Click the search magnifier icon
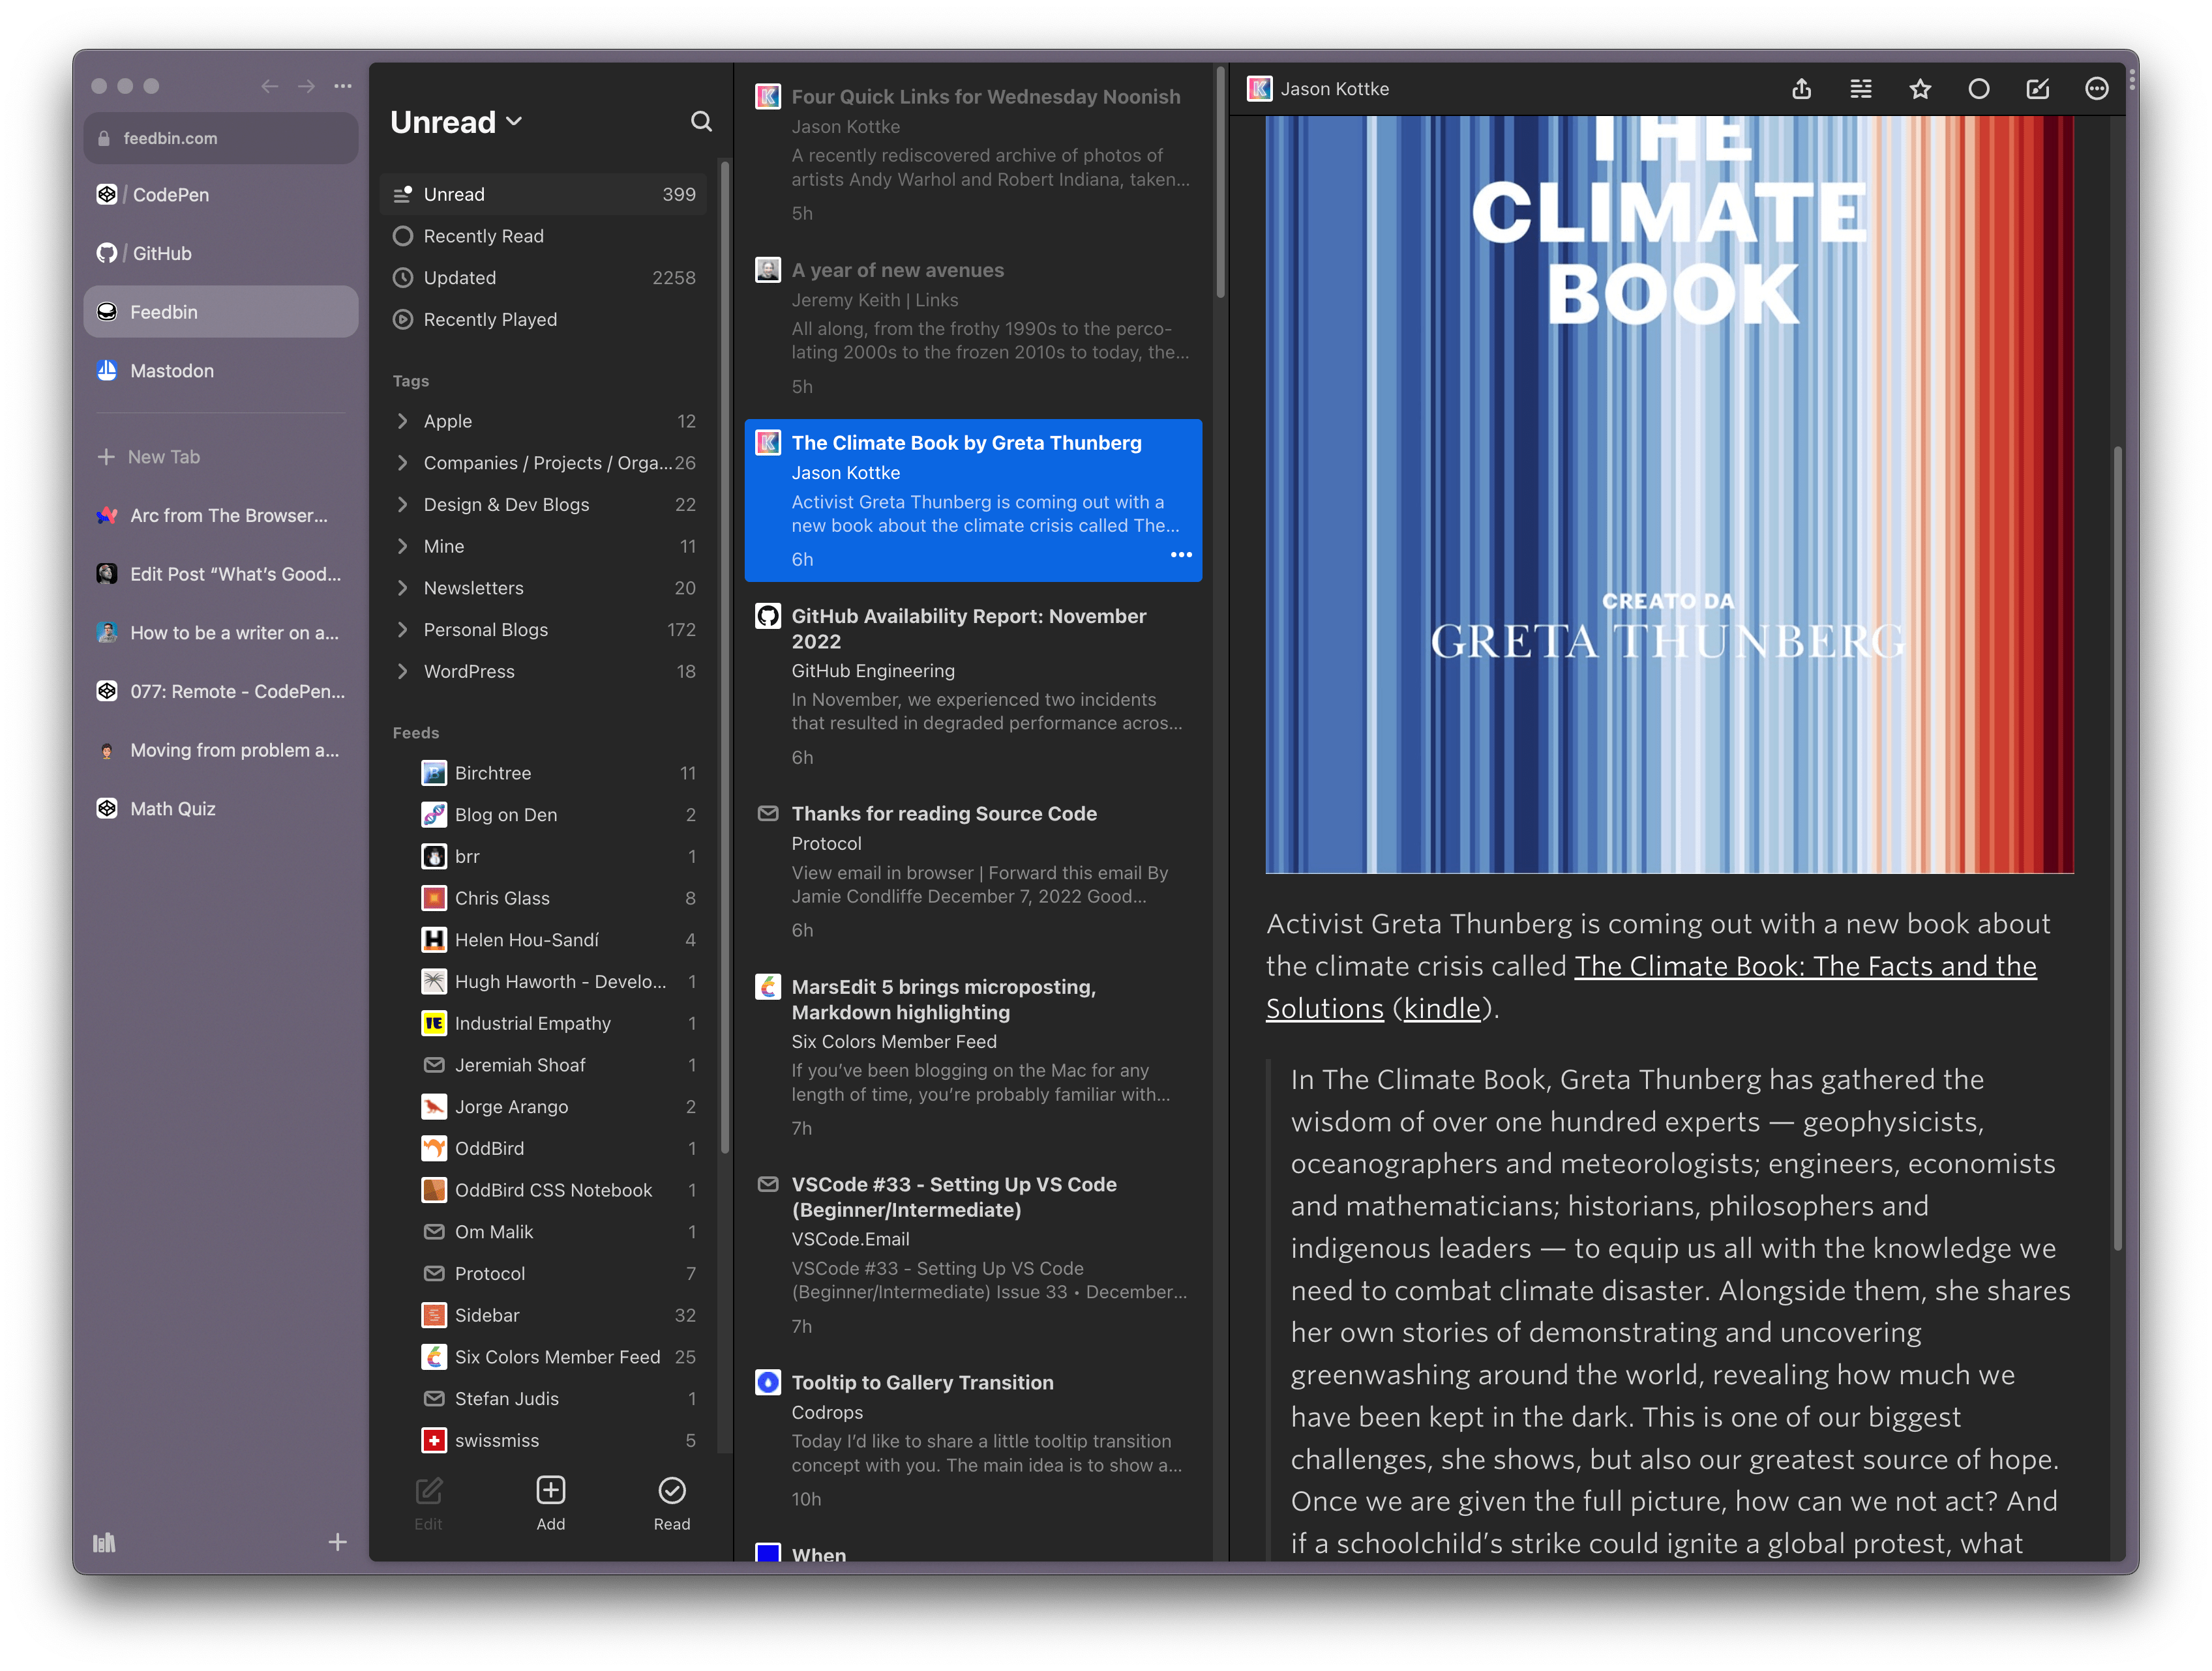The width and height of the screenshot is (2212, 1671). pyautogui.click(x=701, y=122)
